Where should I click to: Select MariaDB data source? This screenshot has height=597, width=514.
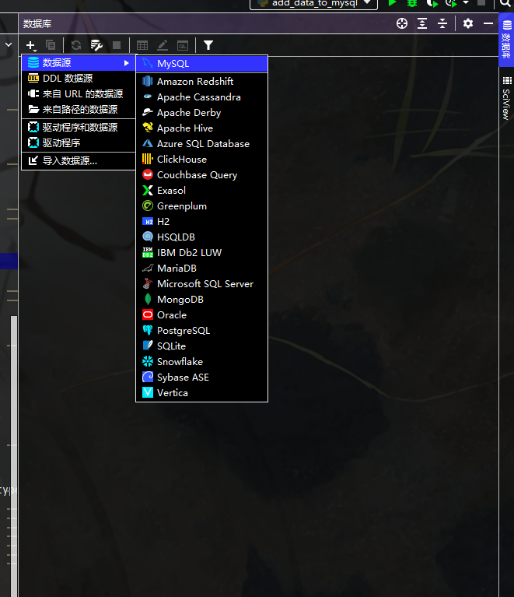click(201, 269)
